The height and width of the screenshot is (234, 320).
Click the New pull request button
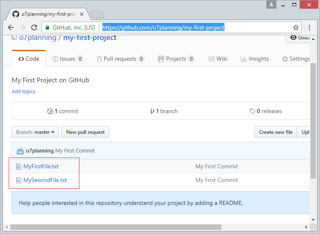[x=85, y=132]
